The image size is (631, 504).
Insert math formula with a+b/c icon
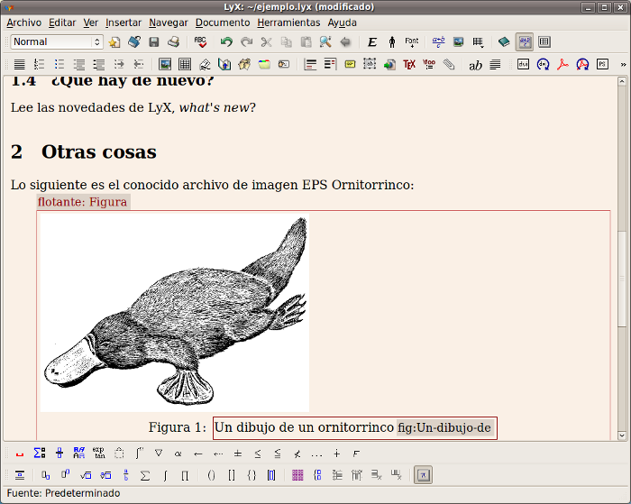[439, 41]
